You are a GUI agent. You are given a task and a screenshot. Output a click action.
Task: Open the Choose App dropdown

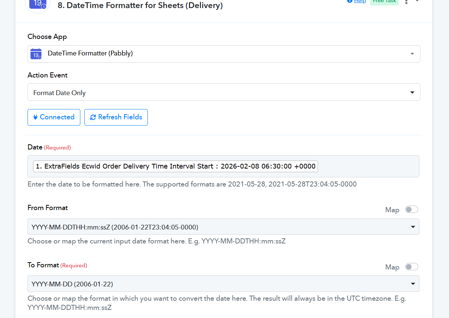(x=224, y=54)
